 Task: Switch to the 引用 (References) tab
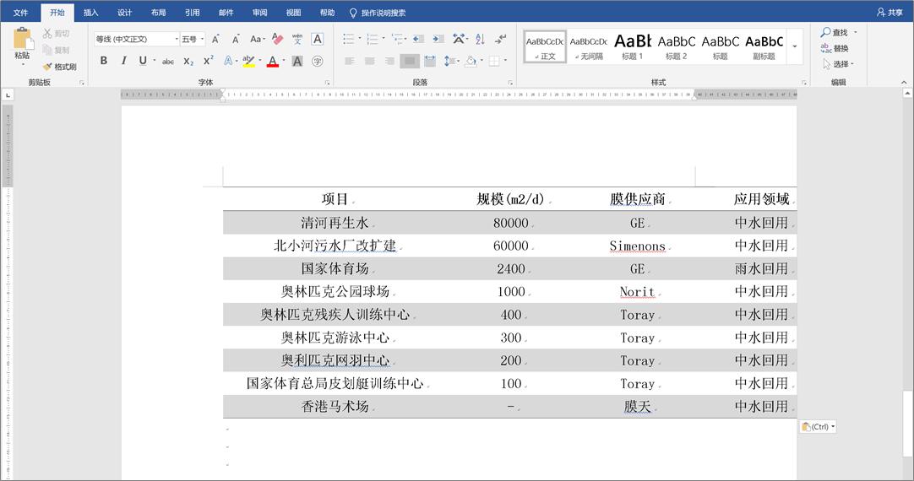[193, 12]
